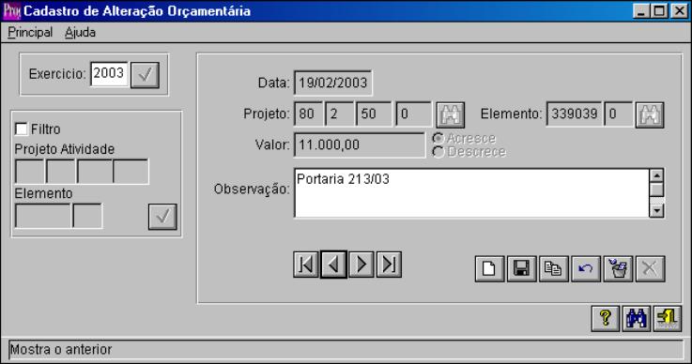
Task: Click the Projeto field containing 2
Action: coord(339,114)
